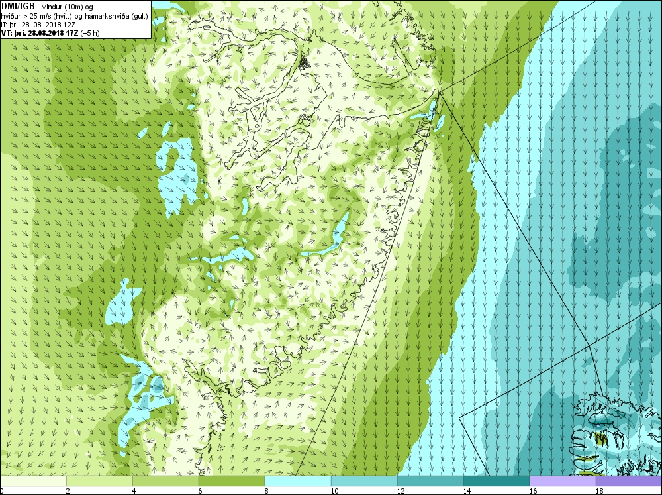
Task: Click the 12–14 m/s teal legend swatch
Action: click(x=430, y=481)
